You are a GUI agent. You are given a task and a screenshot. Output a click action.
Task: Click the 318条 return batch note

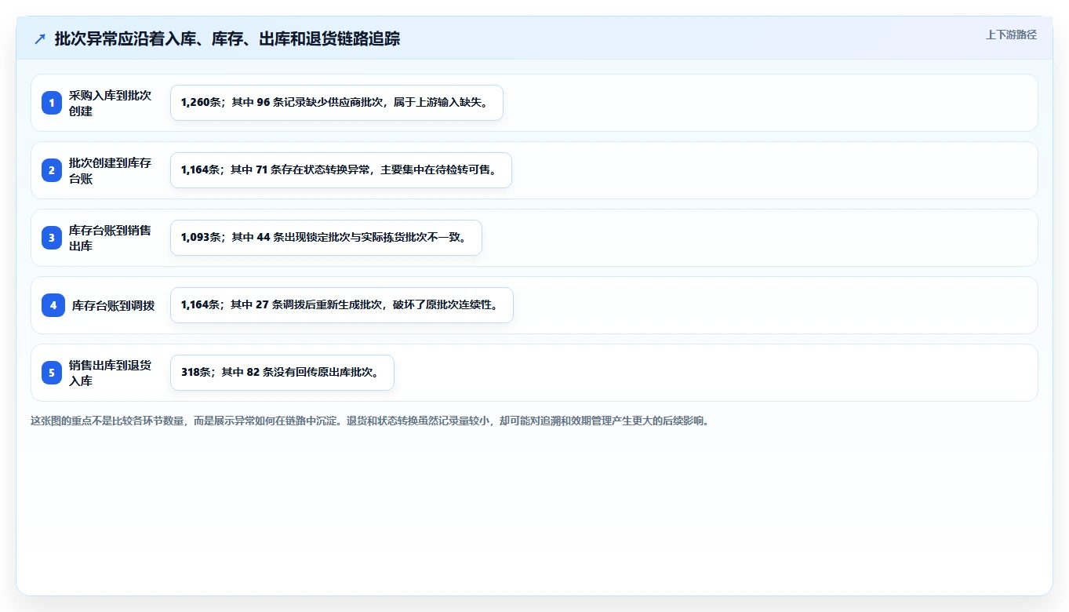[x=282, y=373]
